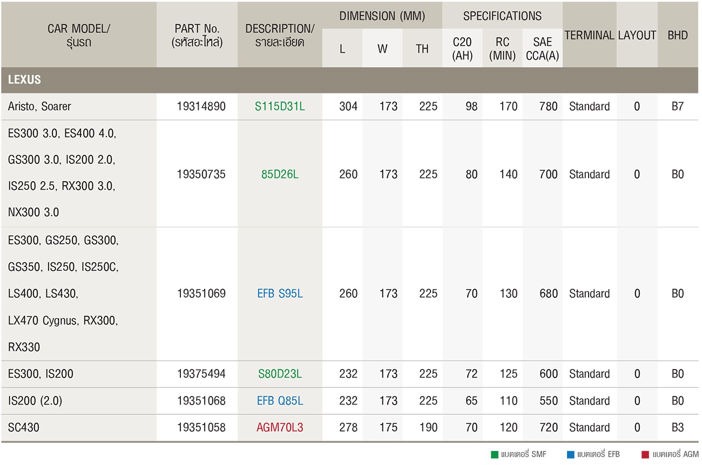
Task: Click the LAYOUT column header
Action: coord(637,35)
